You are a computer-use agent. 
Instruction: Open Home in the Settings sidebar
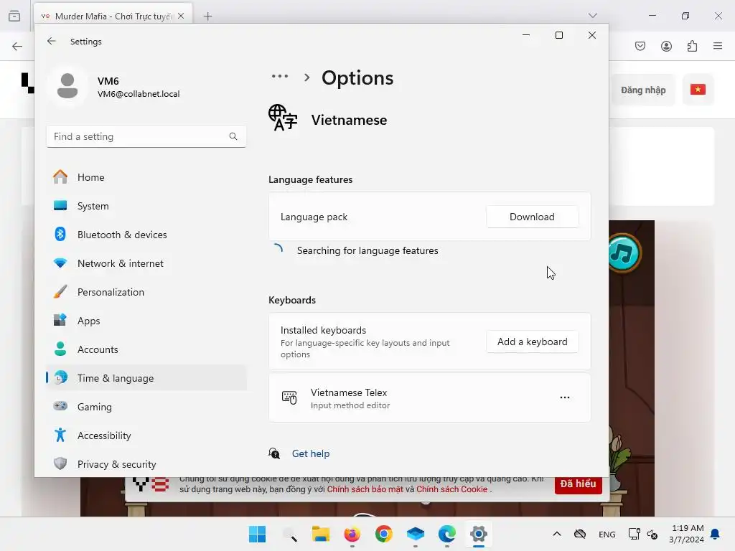coord(146,177)
